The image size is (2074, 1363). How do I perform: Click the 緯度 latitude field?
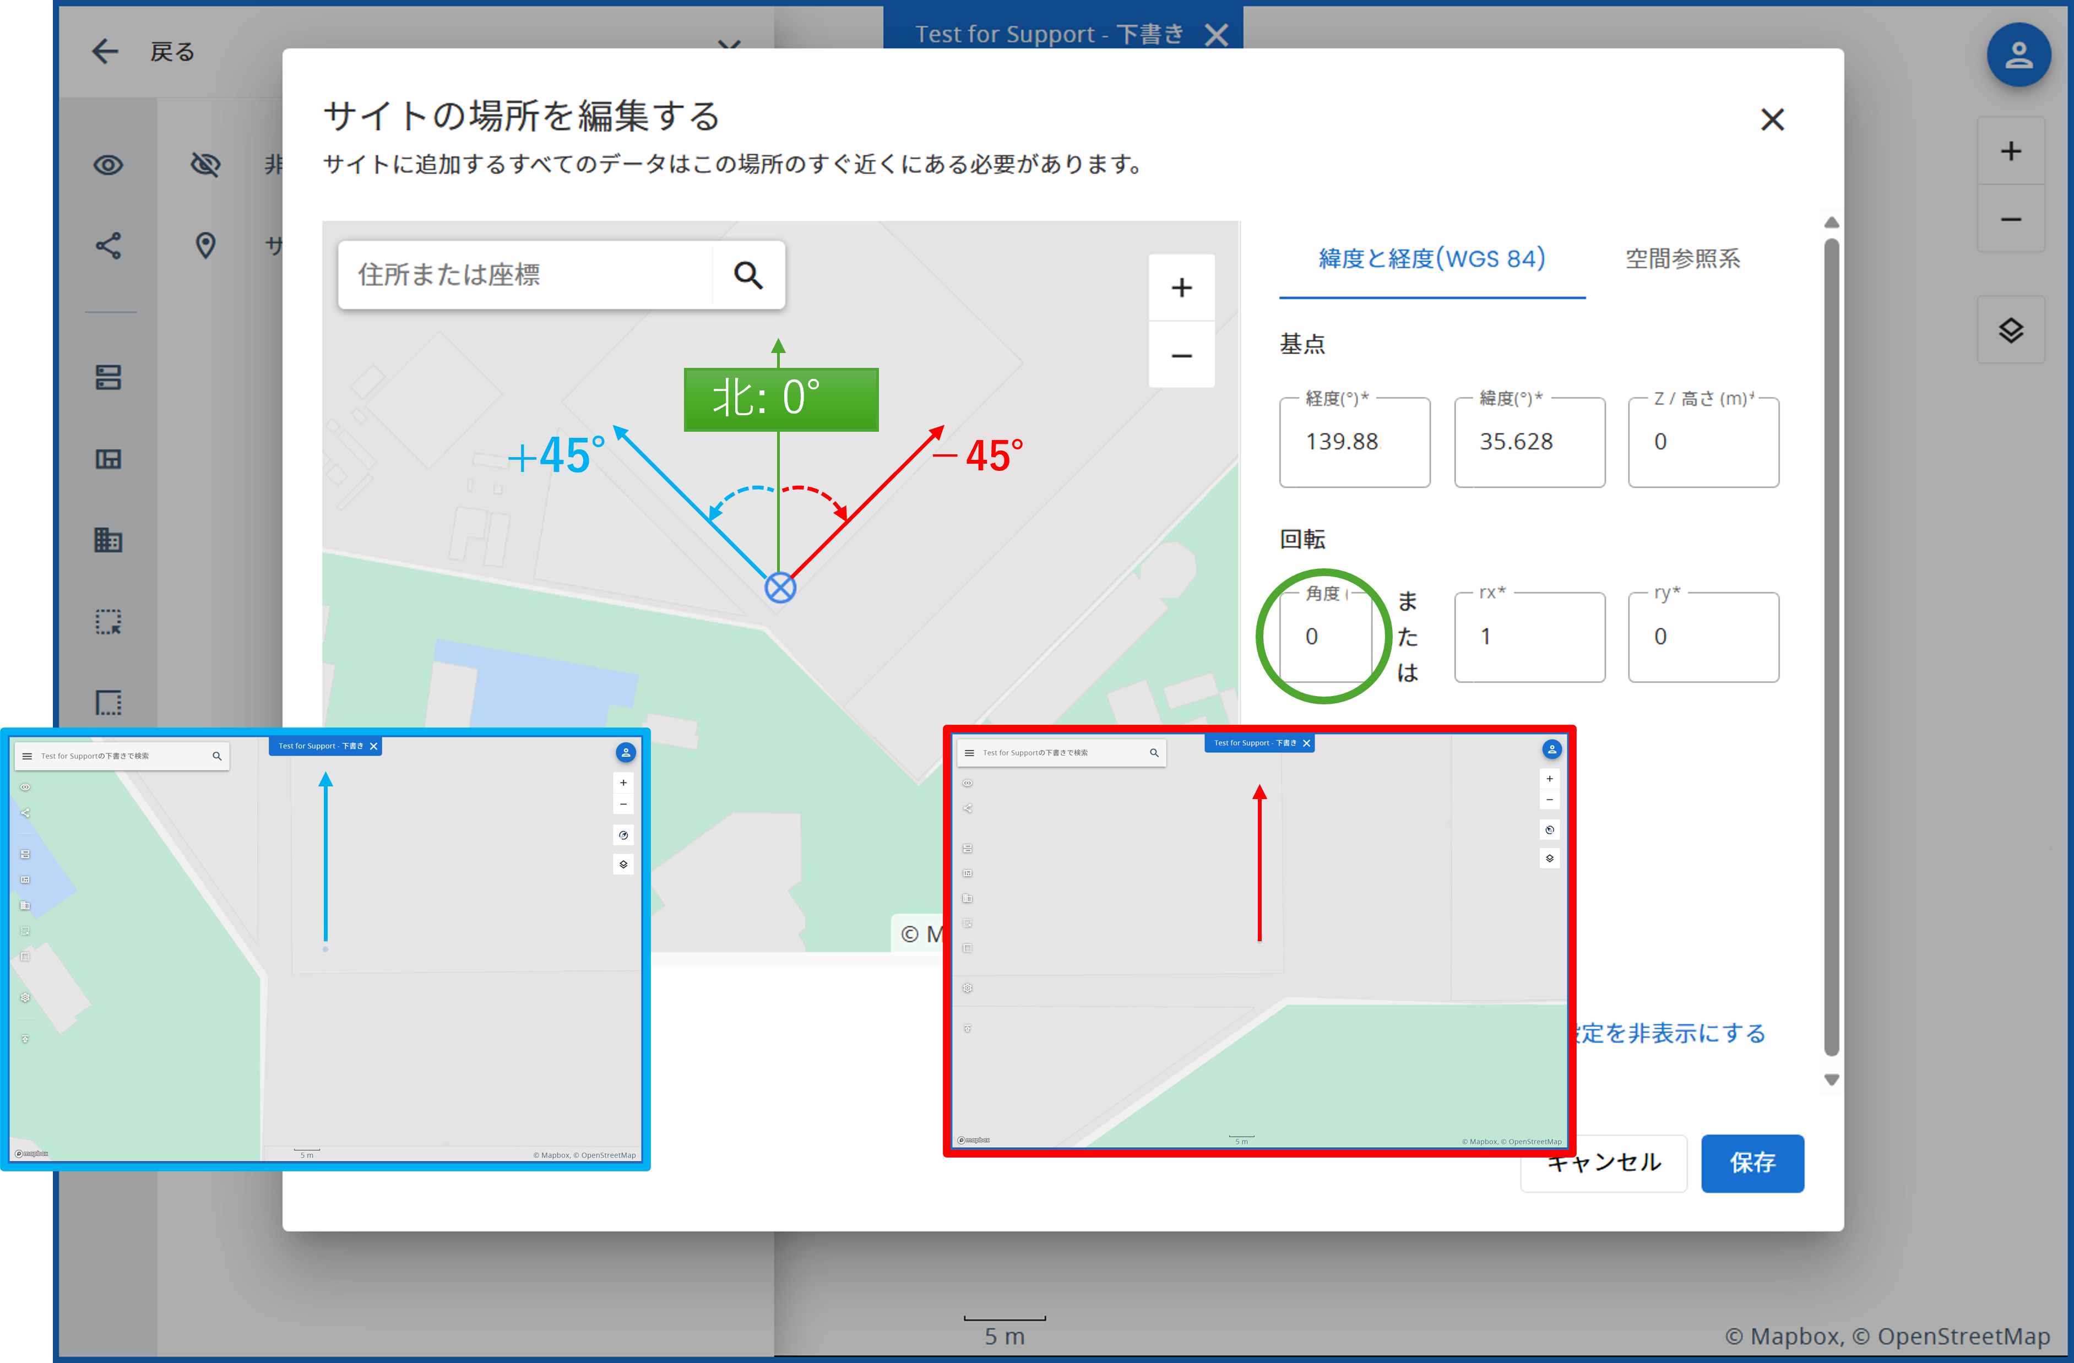(1529, 442)
